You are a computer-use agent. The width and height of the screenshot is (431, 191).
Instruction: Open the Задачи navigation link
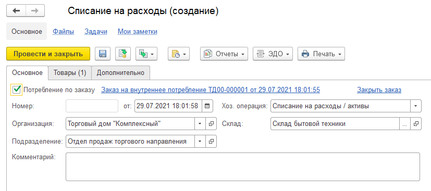click(96, 32)
